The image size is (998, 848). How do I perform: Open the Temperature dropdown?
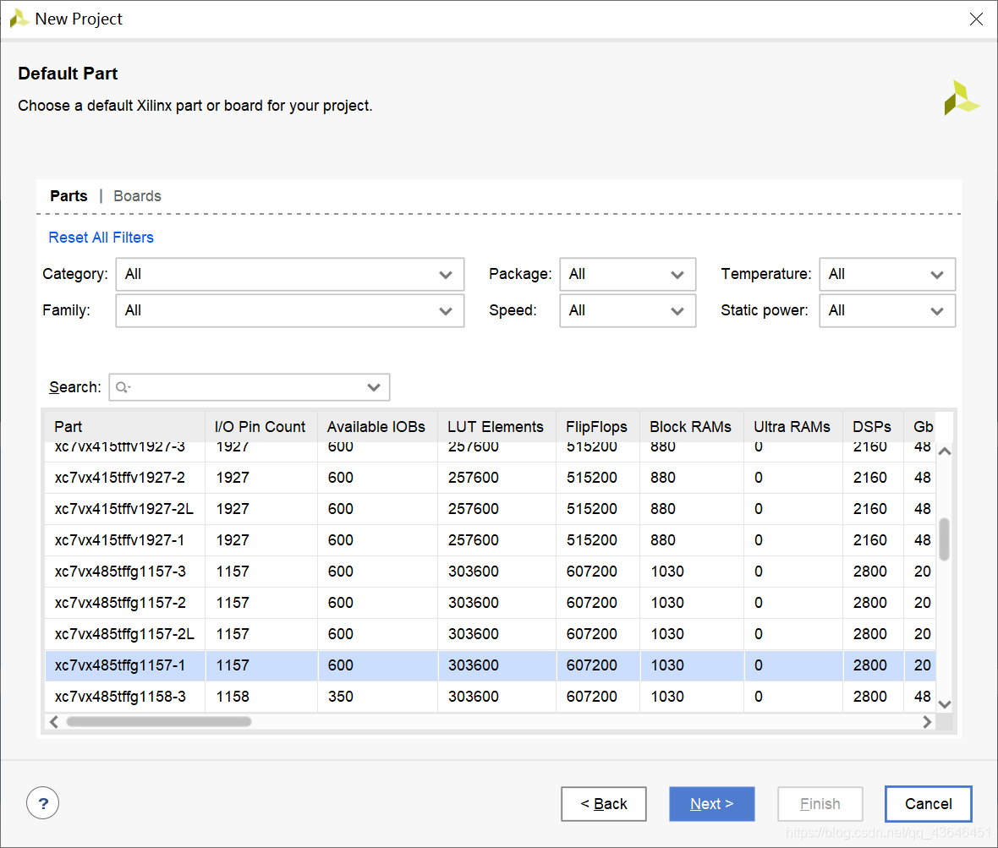[x=887, y=274]
